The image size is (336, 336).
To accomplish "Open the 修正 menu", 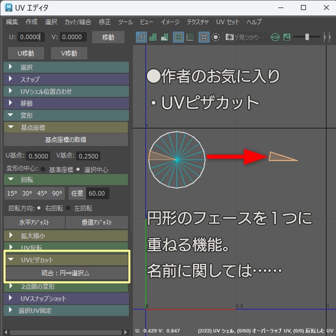I will click(x=105, y=22).
